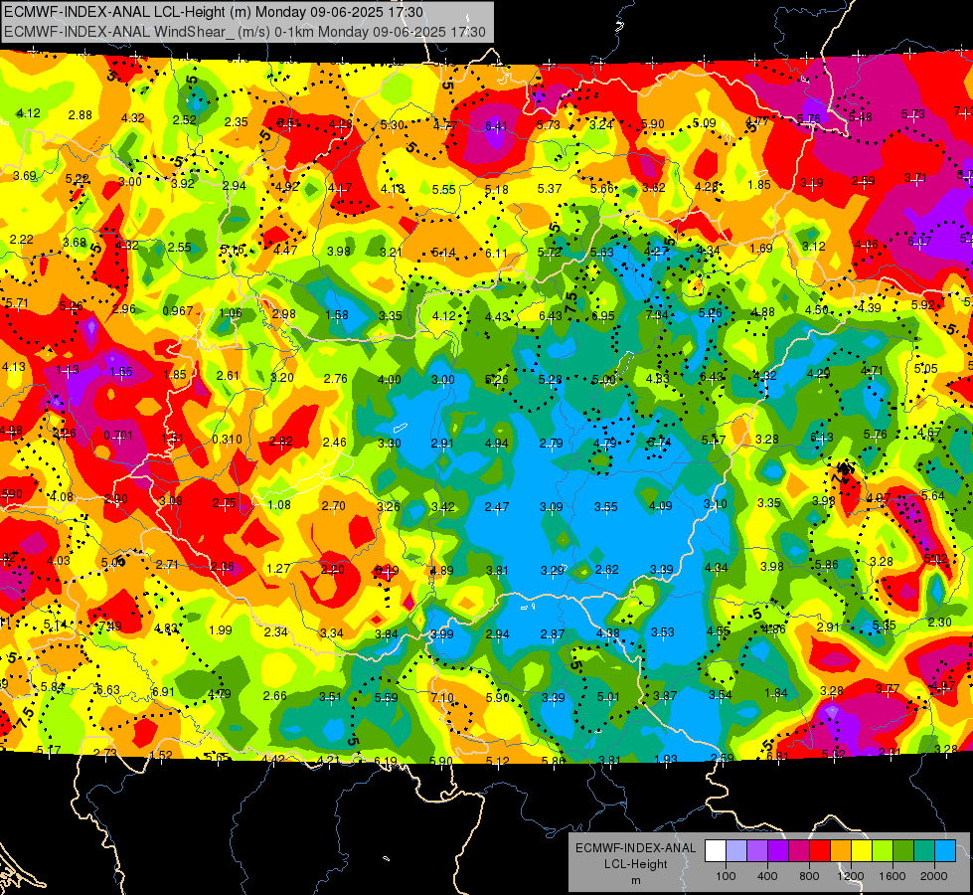Click the teal legend swatch left of 2000
Viewport: 973px width, 895px height.
coord(924,851)
